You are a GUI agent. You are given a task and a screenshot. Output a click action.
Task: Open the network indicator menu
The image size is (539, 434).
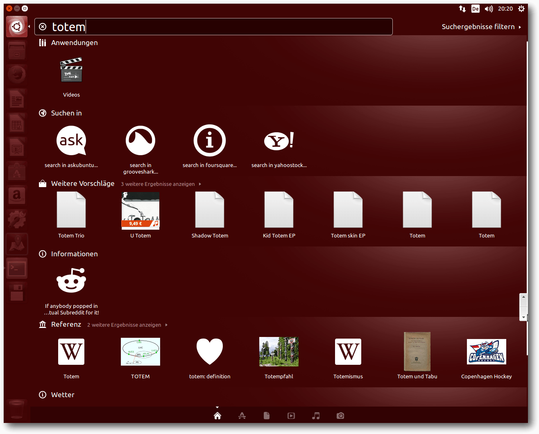click(x=462, y=9)
